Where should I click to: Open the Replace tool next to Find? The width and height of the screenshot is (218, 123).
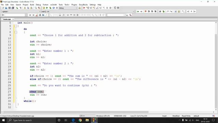click(x=39, y=8)
